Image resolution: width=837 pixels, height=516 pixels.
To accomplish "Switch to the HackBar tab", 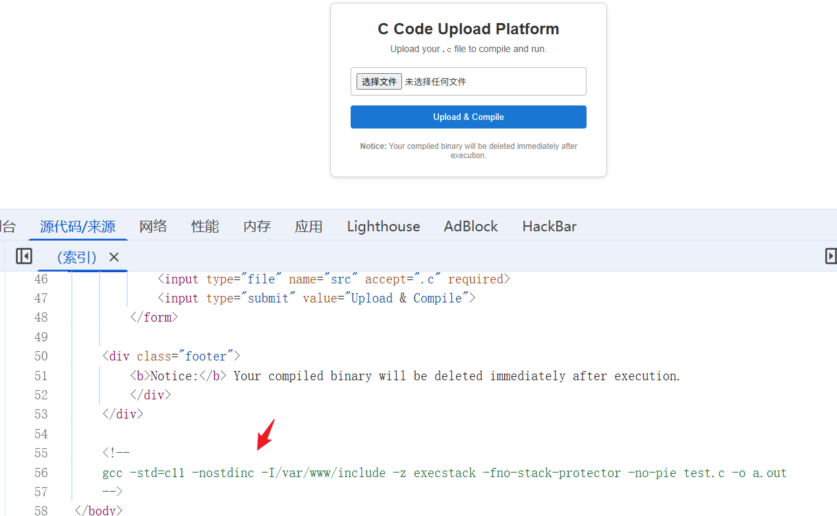I will click(x=549, y=227).
